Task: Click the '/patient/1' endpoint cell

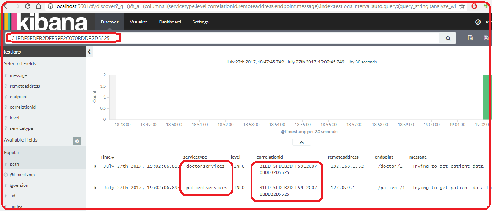Action: click(392, 188)
